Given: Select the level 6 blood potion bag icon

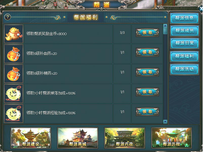Looking at the screenshot, I should [x=14, y=54].
